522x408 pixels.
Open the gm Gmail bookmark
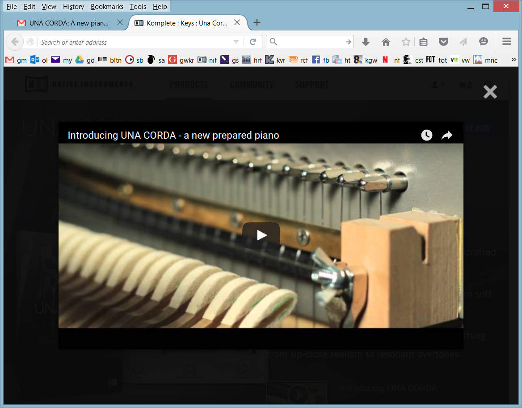tap(16, 60)
